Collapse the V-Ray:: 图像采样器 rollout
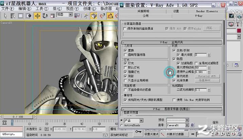 point(172,109)
